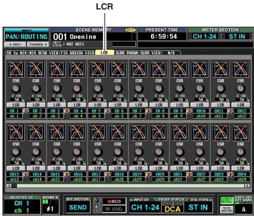Image resolution: width=254 pixels, height=216 pixels.
Task: Click the MUTE MASTER button
Action: click(226, 209)
